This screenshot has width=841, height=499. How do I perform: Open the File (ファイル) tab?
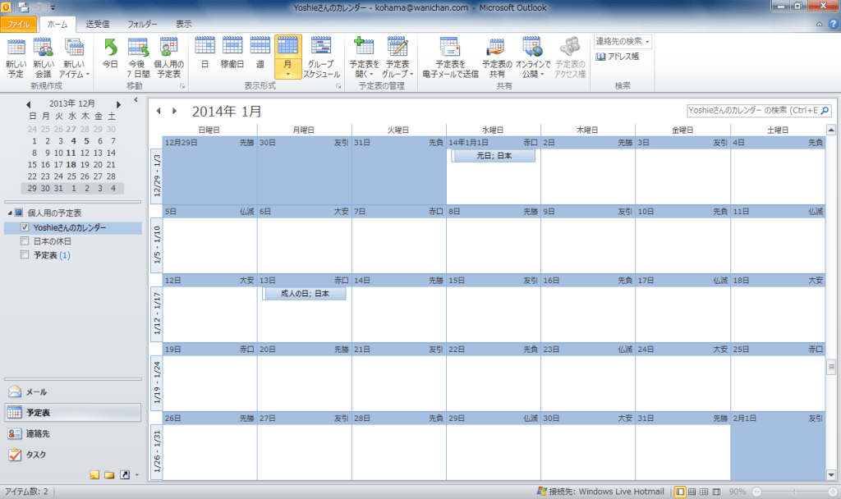click(19, 24)
